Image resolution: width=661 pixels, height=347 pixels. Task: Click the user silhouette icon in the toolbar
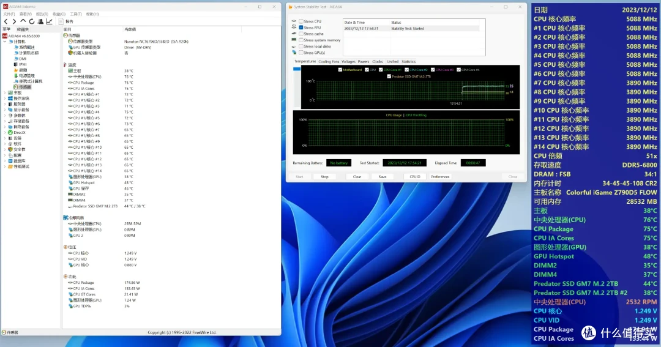[40, 21]
